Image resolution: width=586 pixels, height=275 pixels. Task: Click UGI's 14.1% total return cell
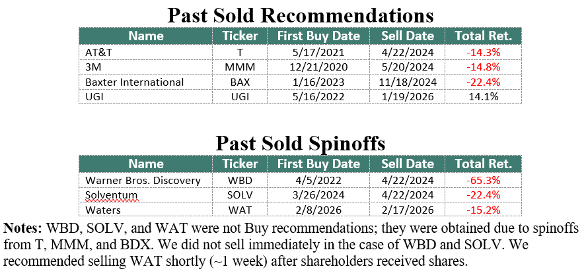484,97
